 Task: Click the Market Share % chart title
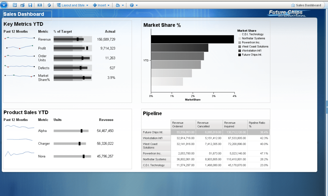(162, 25)
